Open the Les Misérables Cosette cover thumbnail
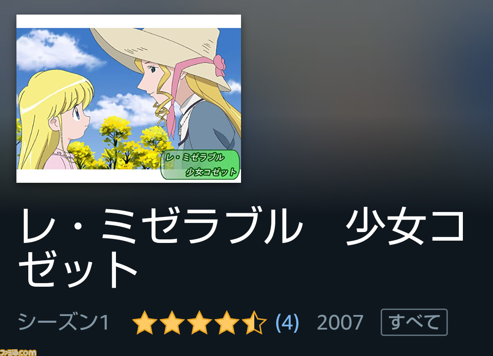The image size is (493, 356). pyautogui.click(x=129, y=98)
